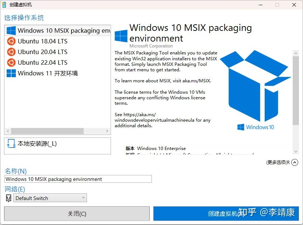Click the 创建虚拟机 blue button

(226, 214)
